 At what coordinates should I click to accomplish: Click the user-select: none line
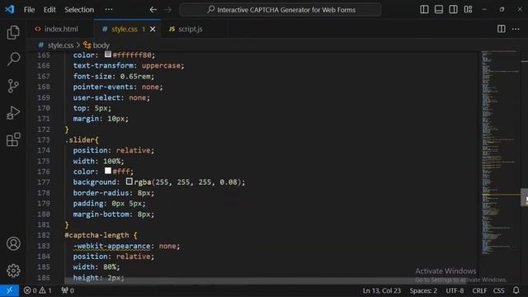pos(111,97)
